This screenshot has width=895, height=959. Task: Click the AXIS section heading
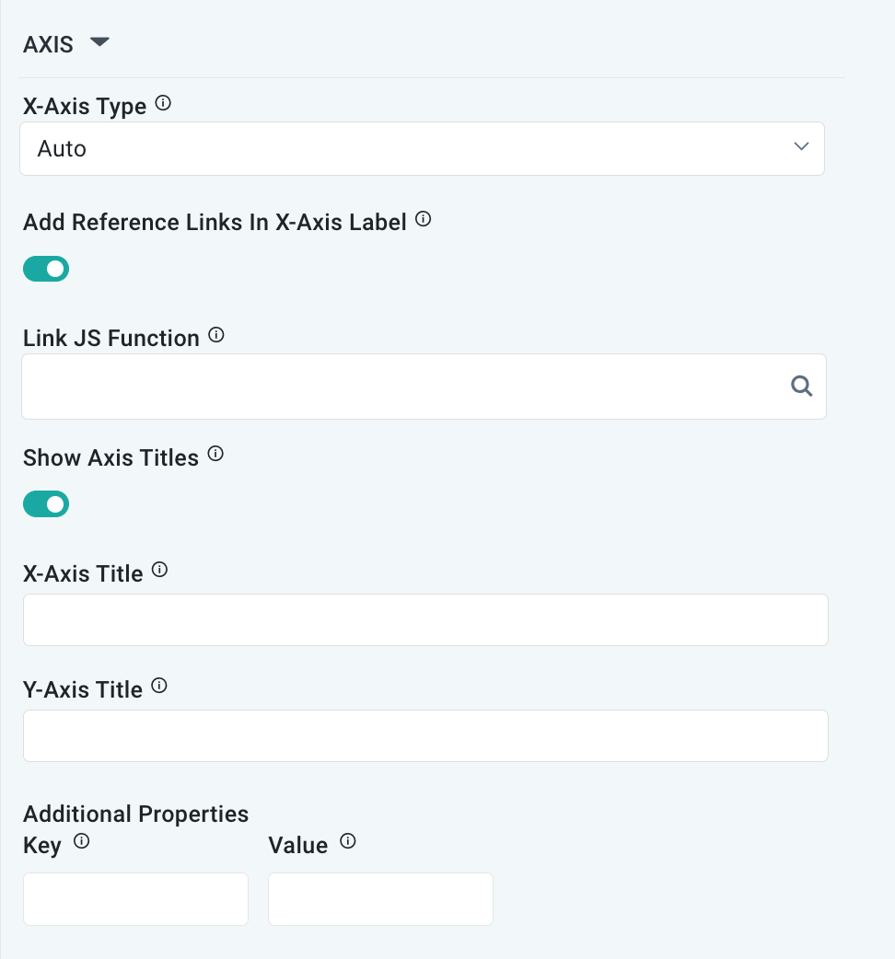[48, 44]
